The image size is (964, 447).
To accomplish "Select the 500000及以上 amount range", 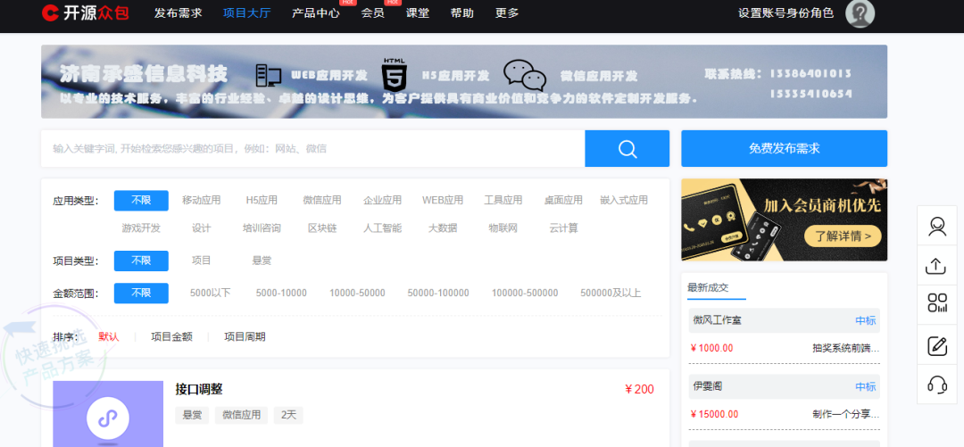I will point(611,294).
